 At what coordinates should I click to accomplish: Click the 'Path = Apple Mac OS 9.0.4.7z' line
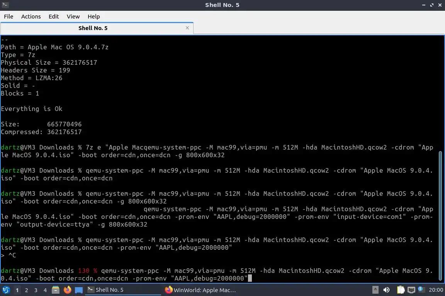(x=54, y=47)
